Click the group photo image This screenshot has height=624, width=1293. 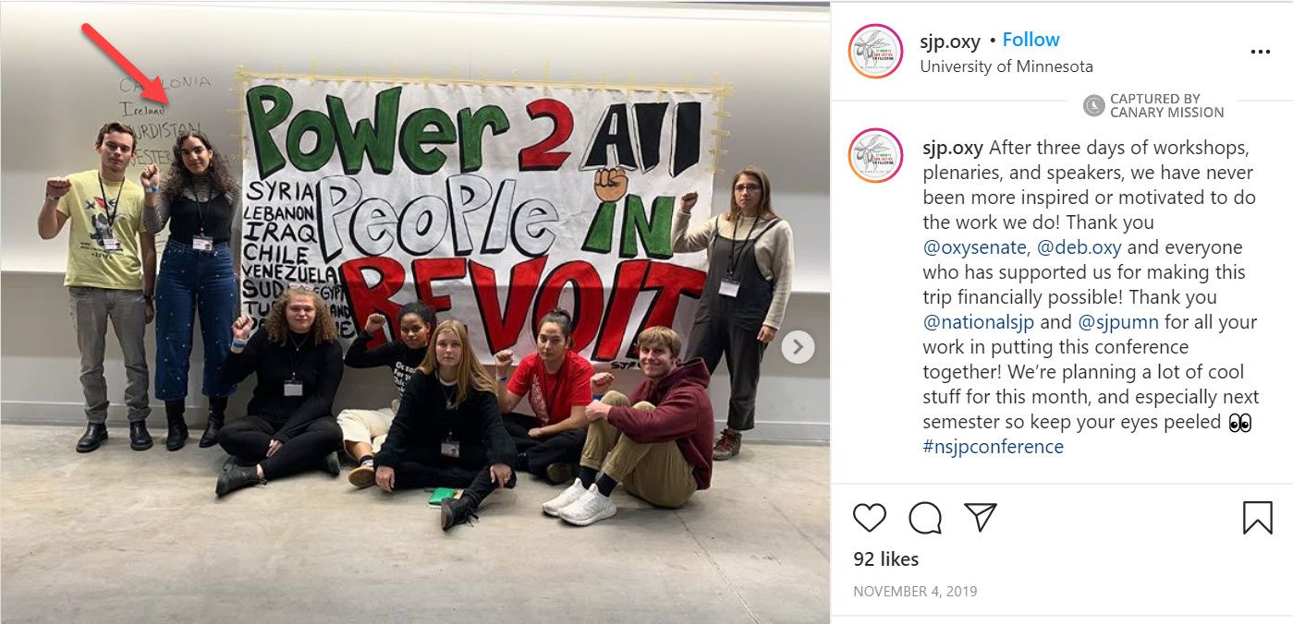point(415,312)
